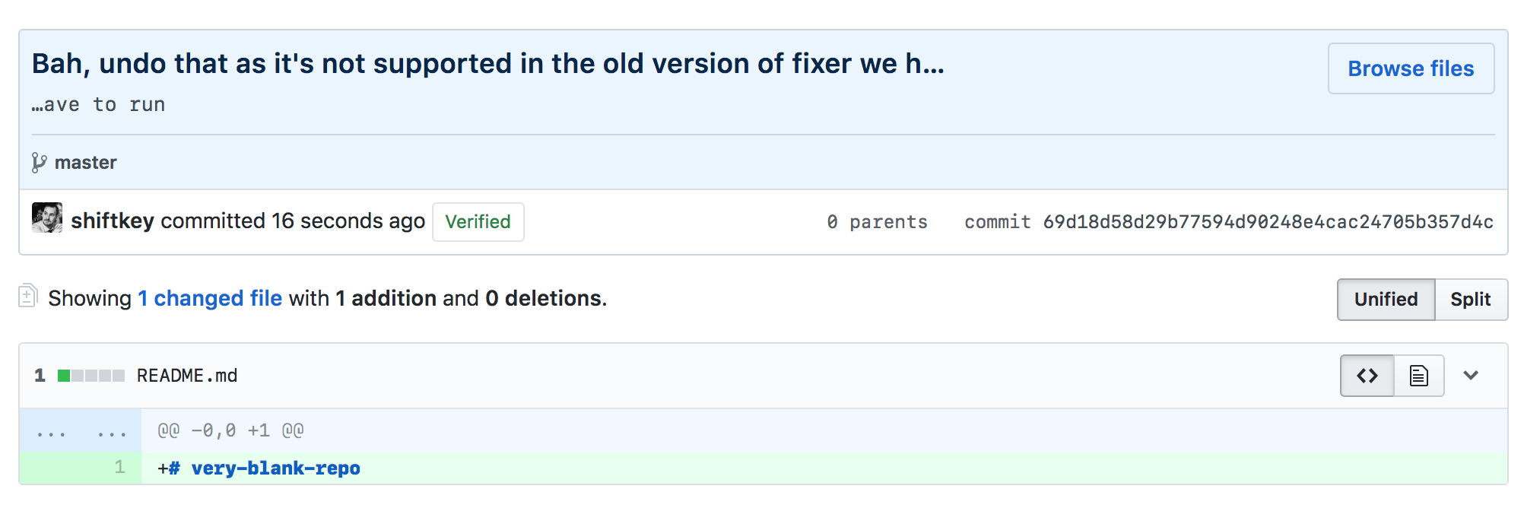Open the rich diff view icon
This screenshot has width=1524, height=508.
[1419, 375]
